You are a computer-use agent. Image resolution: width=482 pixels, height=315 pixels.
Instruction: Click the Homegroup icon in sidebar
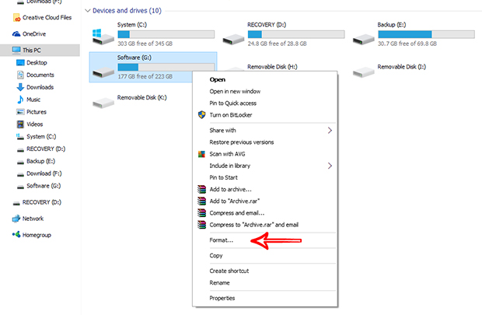click(16, 235)
